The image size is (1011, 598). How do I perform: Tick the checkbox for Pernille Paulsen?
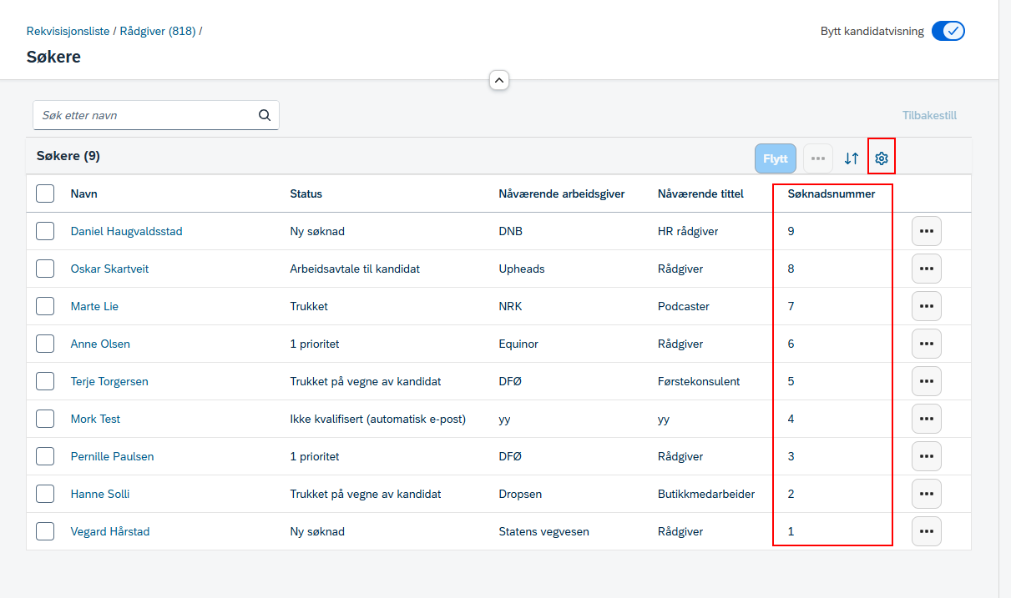coord(45,456)
